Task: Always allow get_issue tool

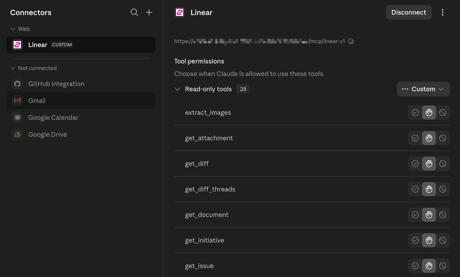Action: tap(415, 266)
